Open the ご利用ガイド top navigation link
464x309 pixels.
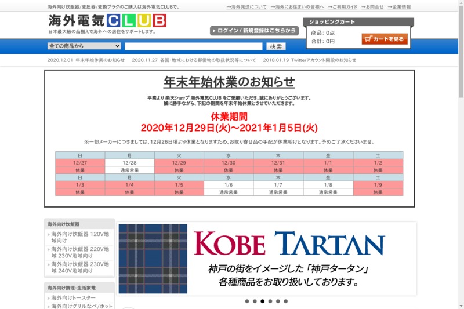pos(342,7)
